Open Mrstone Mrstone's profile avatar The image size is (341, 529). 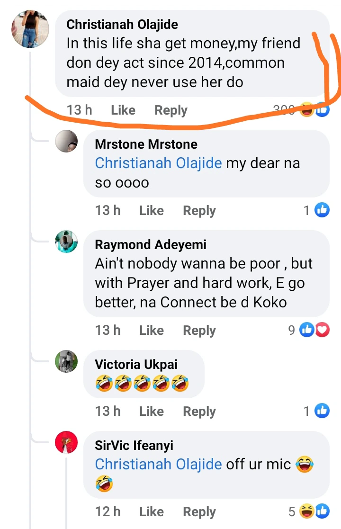coord(66,141)
